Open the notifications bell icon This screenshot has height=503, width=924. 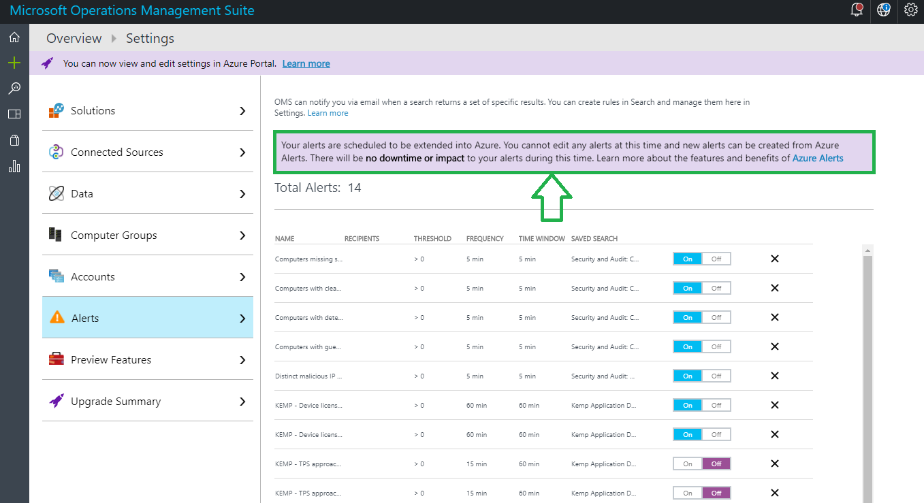[857, 10]
